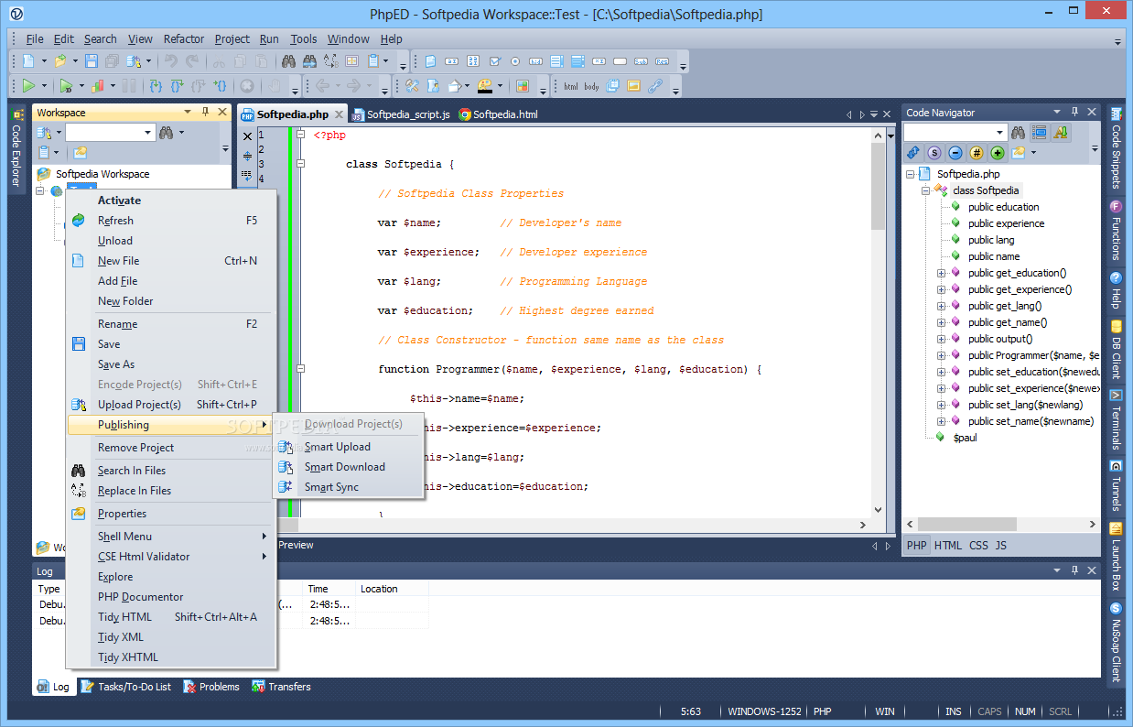The height and width of the screenshot is (727, 1133).
Task: Click the checkbox form element icon
Action: tap(494, 61)
